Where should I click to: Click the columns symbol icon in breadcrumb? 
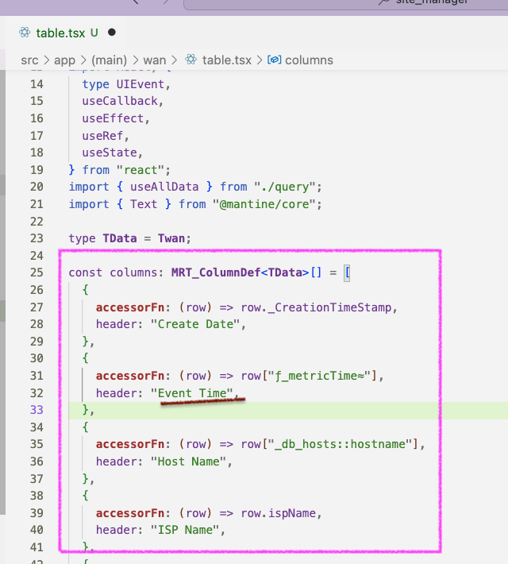pos(275,60)
